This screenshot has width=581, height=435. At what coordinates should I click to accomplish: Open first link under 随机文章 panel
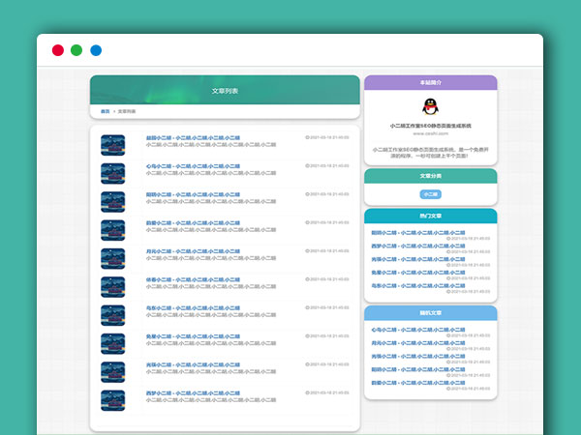pyautogui.click(x=404, y=330)
